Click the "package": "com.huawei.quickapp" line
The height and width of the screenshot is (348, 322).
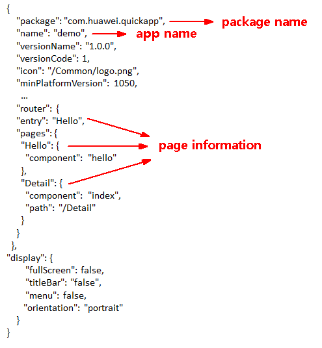coord(91,21)
